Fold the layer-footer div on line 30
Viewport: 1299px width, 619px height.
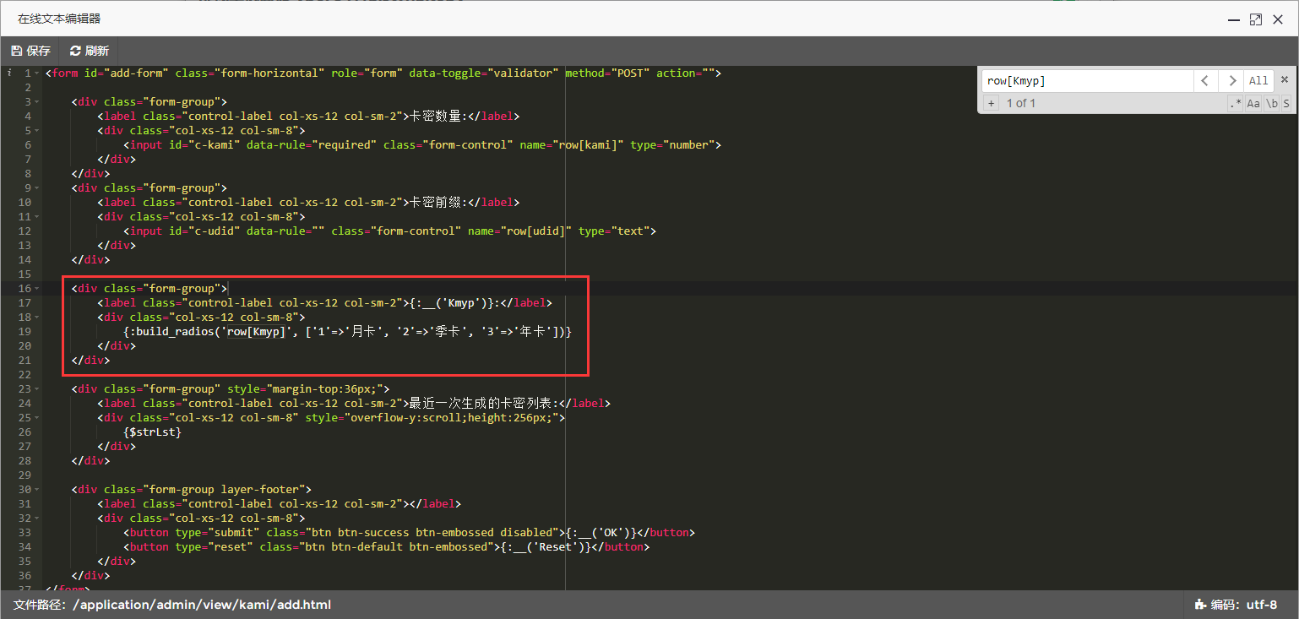[x=37, y=490]
